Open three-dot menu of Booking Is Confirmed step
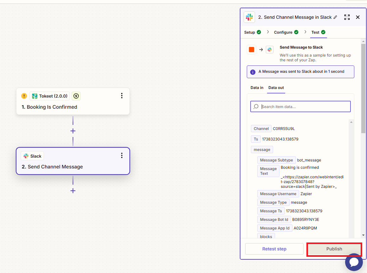The image size is (367, 273). pyautogui.click(x=122, y=96)
